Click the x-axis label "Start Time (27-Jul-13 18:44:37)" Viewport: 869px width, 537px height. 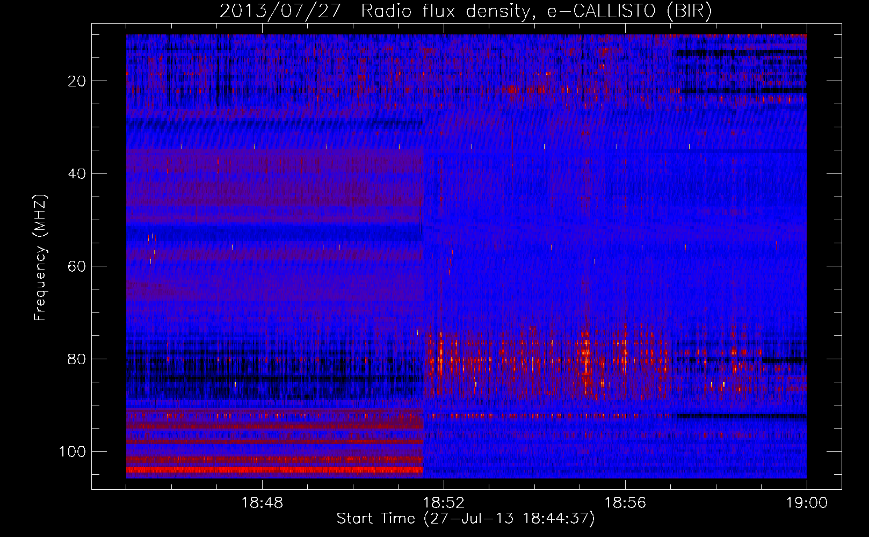(x=466, y=519)
